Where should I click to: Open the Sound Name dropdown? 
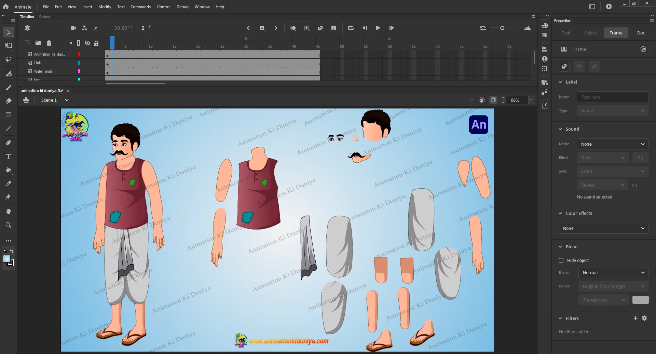tap(612, 144)
